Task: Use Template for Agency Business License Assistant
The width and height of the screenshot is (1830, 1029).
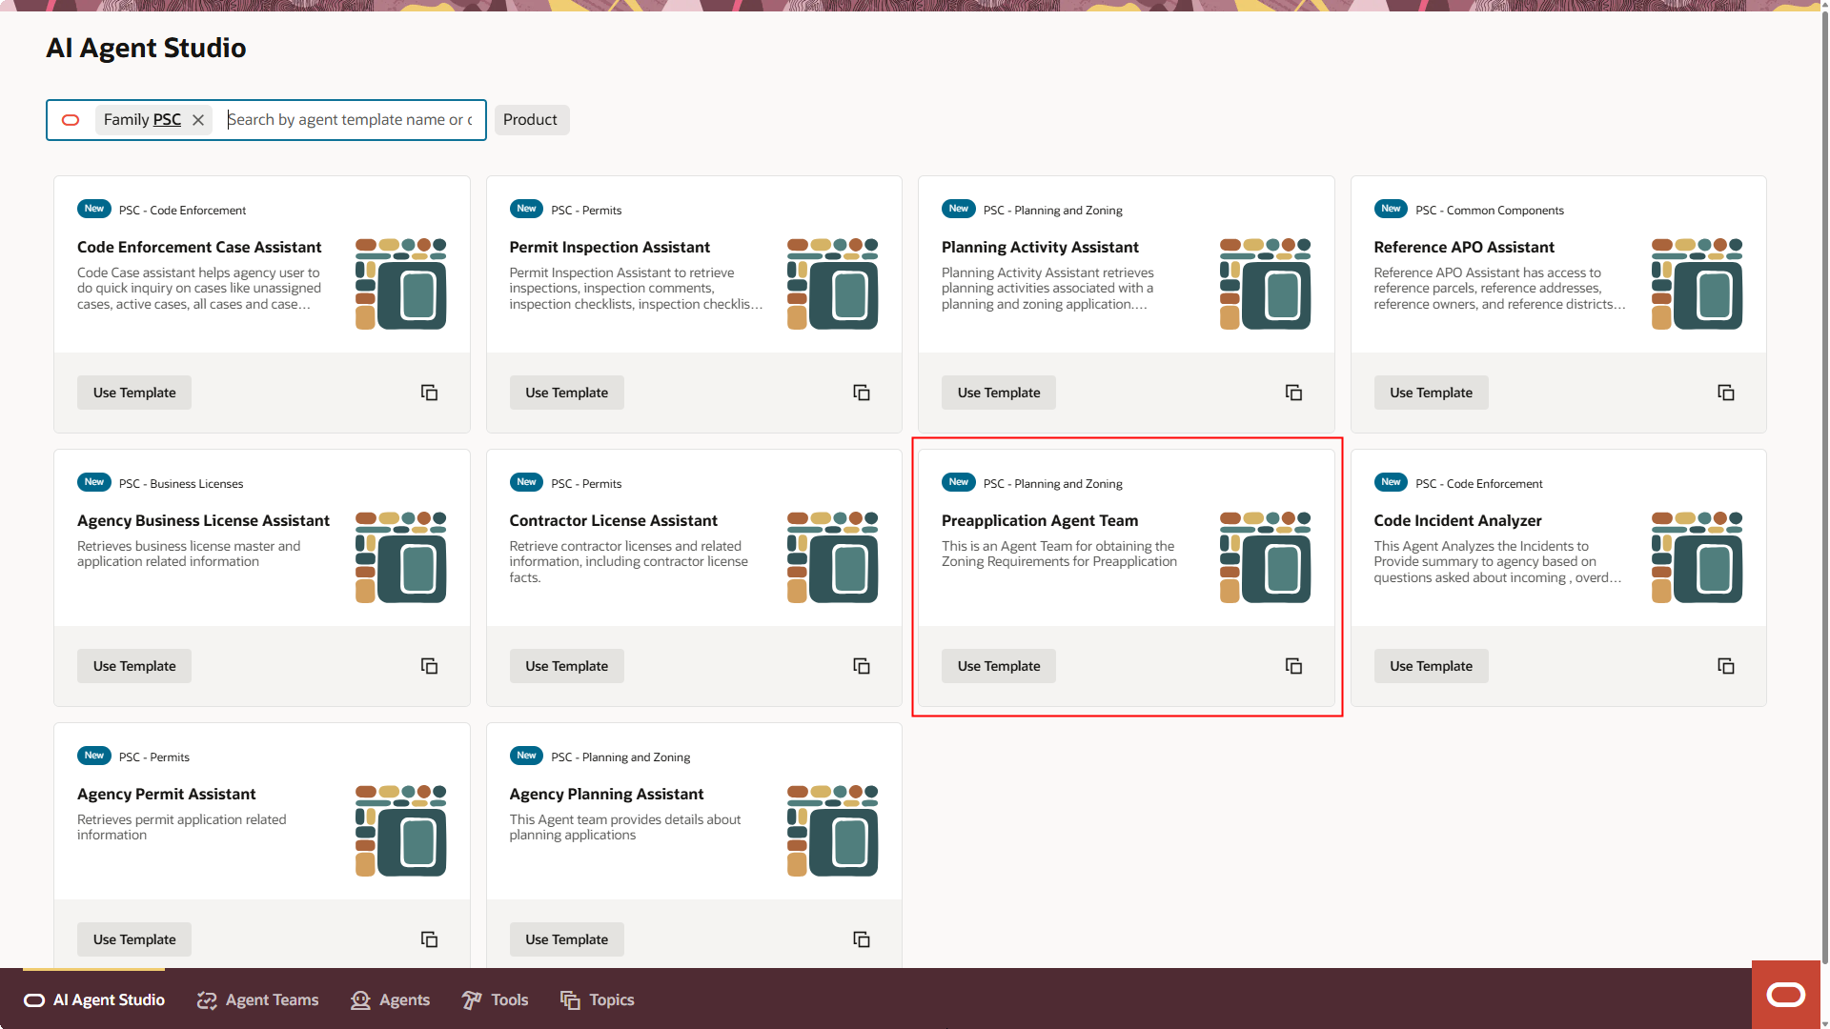Action: point(134,666)
